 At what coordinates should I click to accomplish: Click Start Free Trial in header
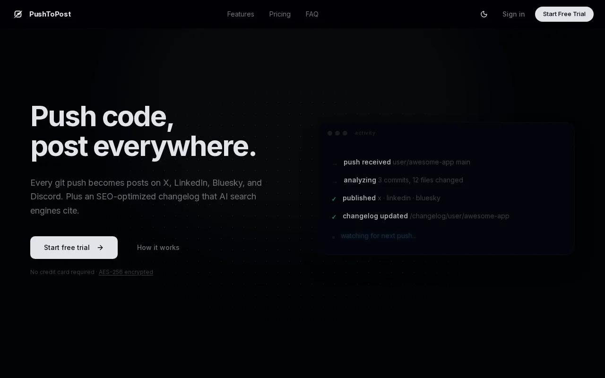point(564,14)
